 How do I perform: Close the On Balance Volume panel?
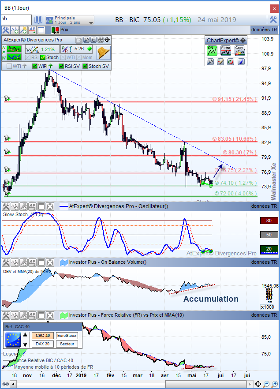coord(50,262)
